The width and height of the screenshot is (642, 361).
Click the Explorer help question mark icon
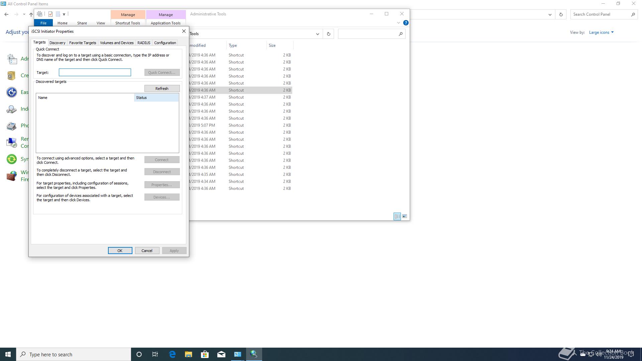tap(406, 23)
